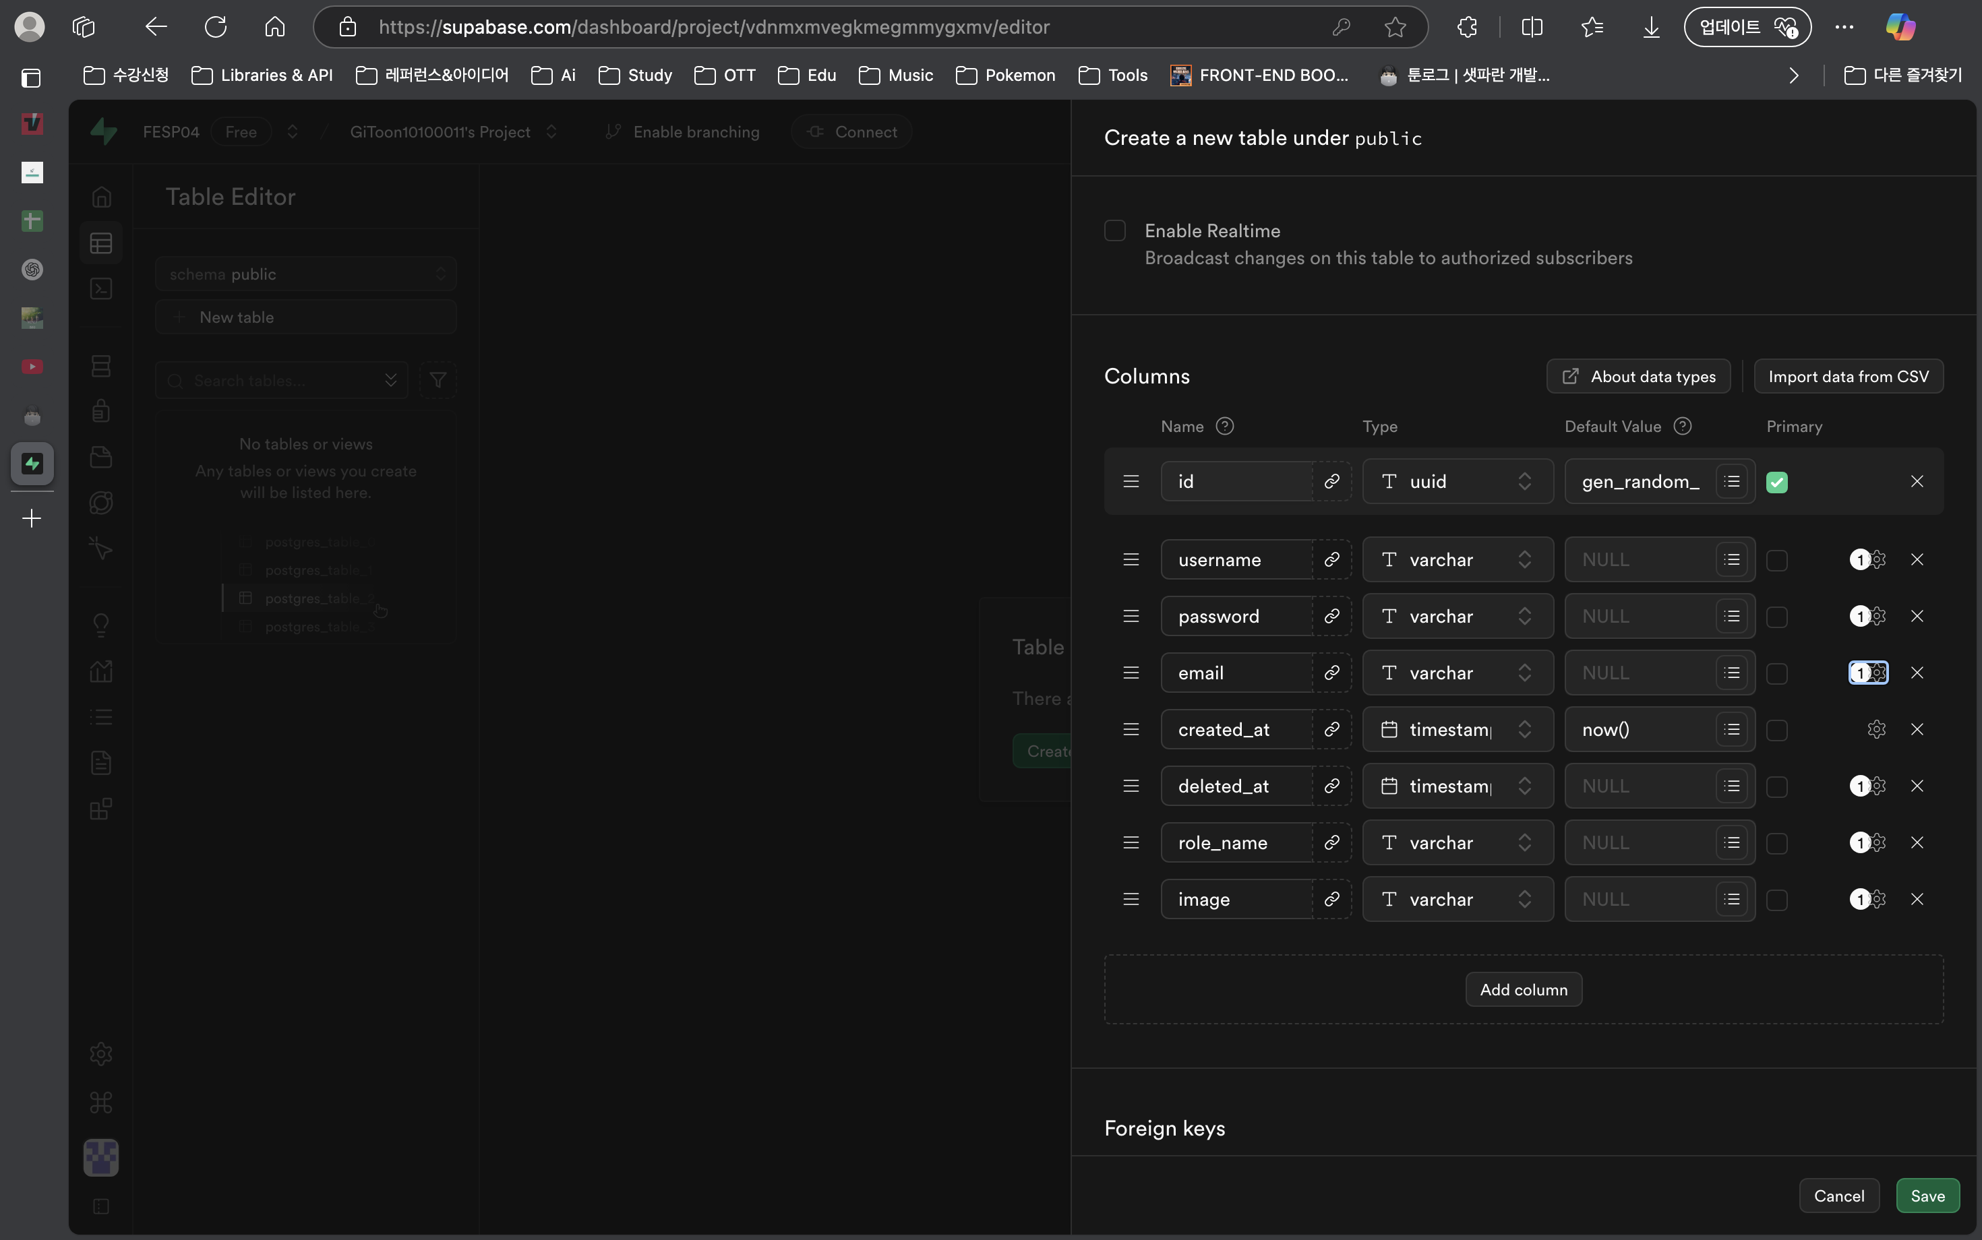Edit the role_name column name field

[1236, 842]
